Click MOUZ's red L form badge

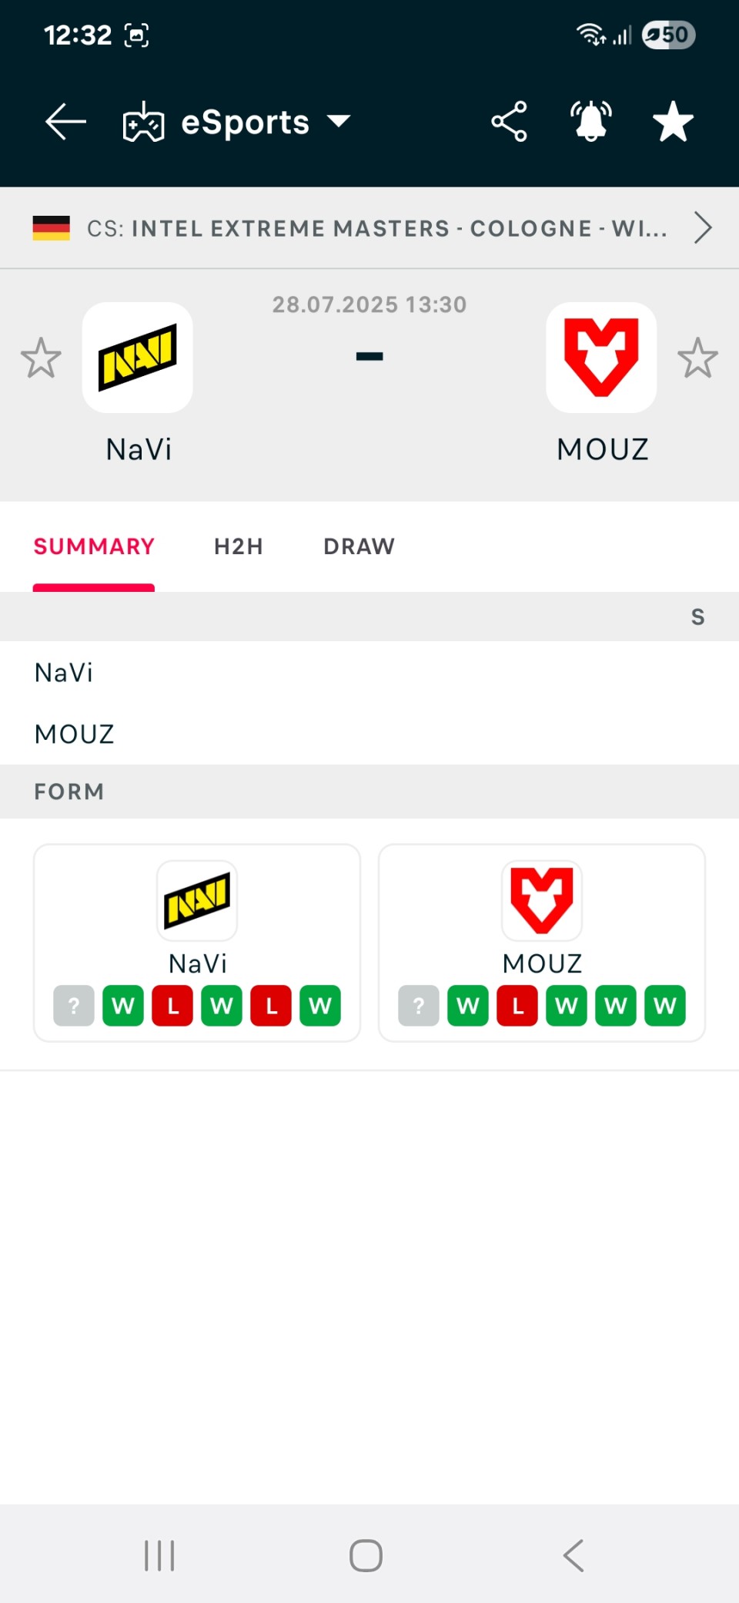coord(517,1006)
